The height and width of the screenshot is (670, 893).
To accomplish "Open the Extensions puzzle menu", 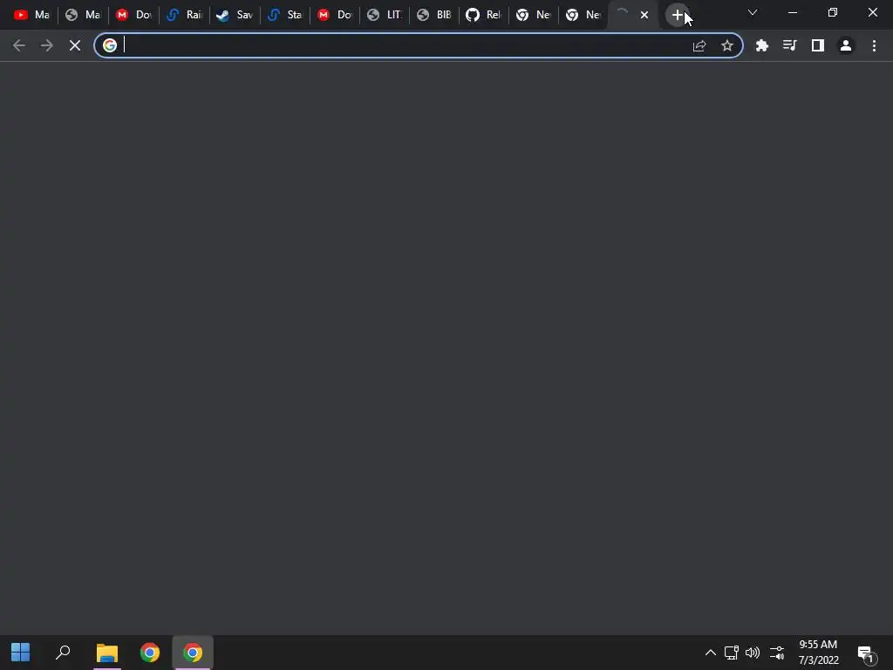I will coord(762,45).
